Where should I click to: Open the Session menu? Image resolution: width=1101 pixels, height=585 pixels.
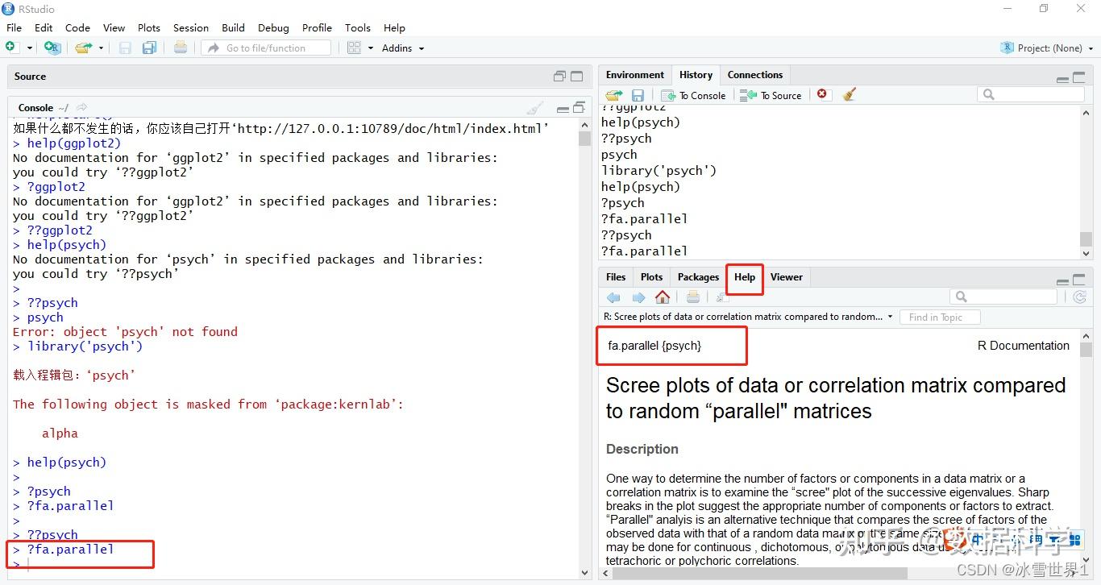[191, 27]
